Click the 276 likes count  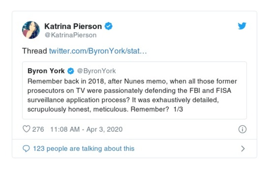pyautogui.click(x=38, y=129)
